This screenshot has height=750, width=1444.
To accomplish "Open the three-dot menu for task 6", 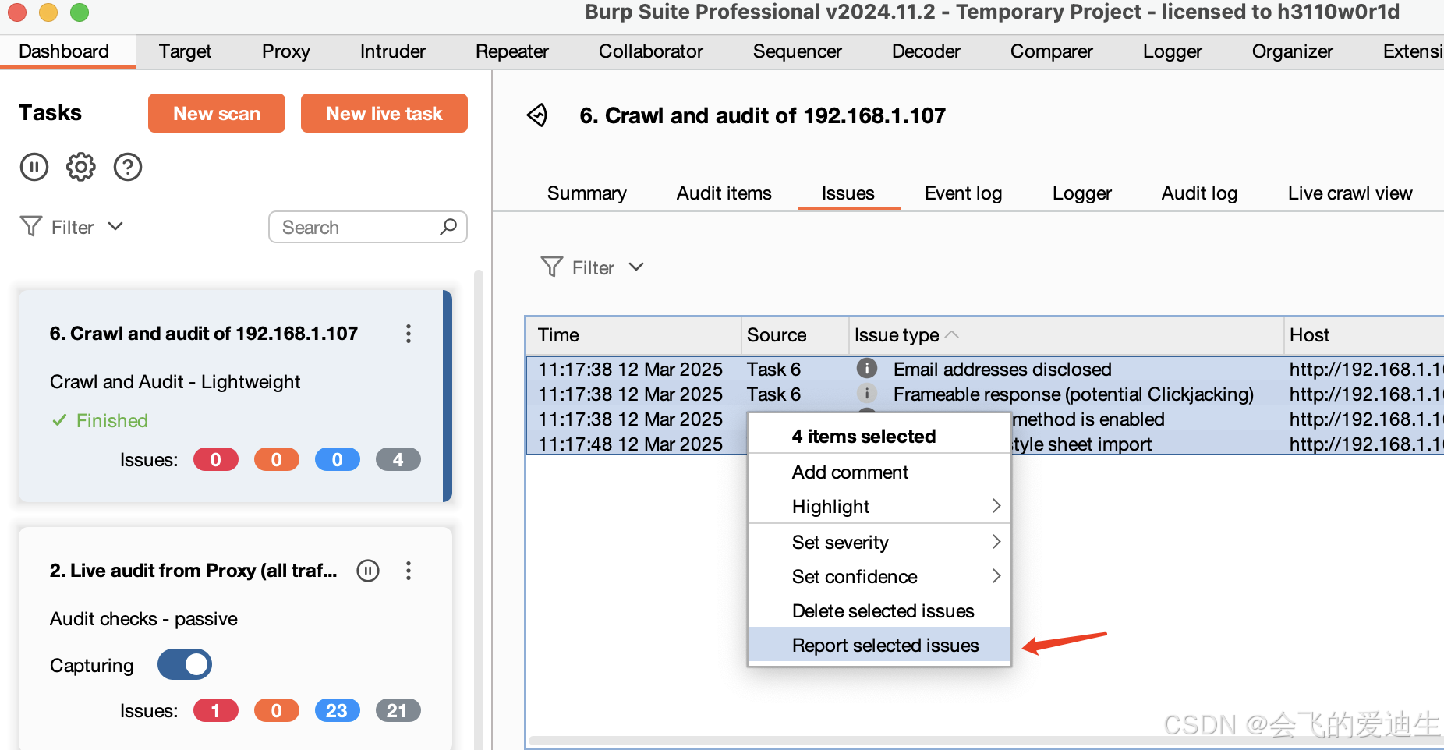I will pyautogui.click(x=409, y=334).
